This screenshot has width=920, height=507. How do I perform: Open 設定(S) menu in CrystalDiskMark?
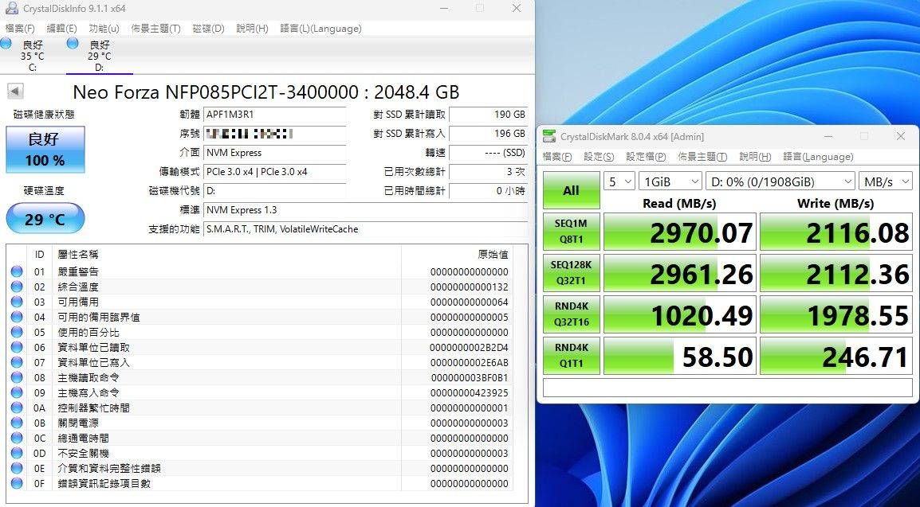pyautogui.click(x=598, y=157)
